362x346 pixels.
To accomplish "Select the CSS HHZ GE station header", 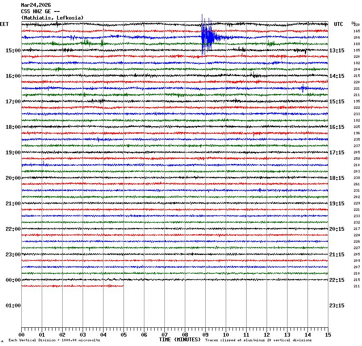I will point(40,11).
